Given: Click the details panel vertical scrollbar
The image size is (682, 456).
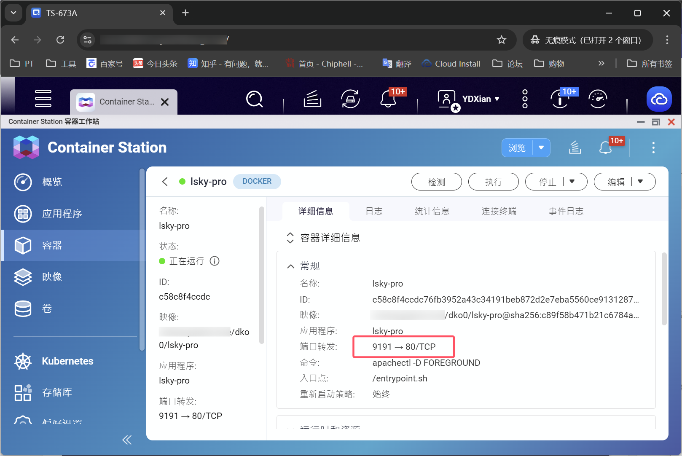Looking at the screenshot, I should pyautogui.click(x=664, y=289).
